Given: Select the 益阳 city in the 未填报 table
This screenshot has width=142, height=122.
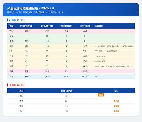Looking at the screenshot, I should pos(21,96).
